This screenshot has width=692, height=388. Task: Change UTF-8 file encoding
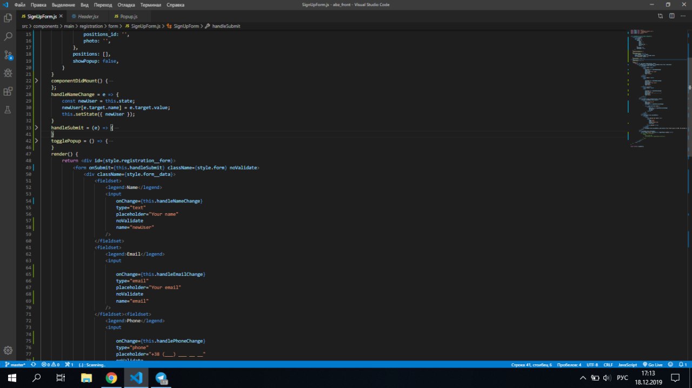click(593, 365)
